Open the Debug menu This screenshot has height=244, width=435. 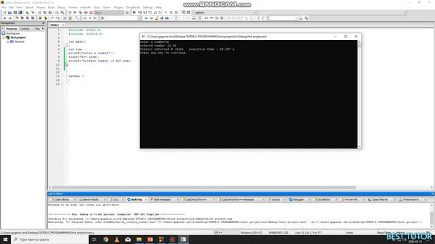(x=61, y=7)
